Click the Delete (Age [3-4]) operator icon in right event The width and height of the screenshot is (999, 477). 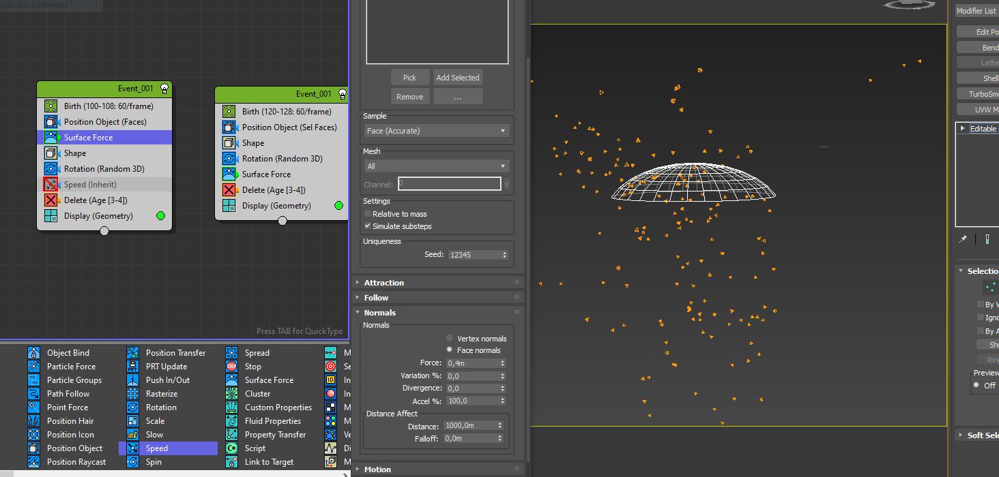click(229, 190)
